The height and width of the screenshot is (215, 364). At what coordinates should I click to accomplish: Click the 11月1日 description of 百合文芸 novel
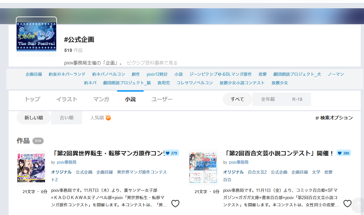(281, 197)
